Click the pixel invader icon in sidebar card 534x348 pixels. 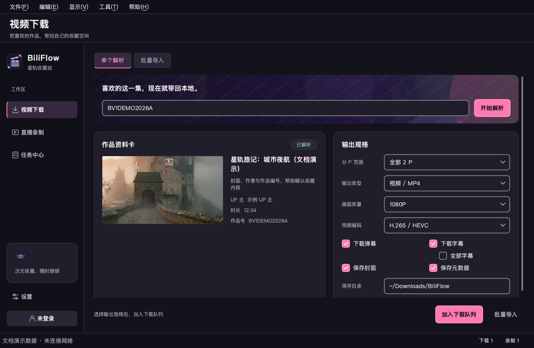(x=20, y=257)
